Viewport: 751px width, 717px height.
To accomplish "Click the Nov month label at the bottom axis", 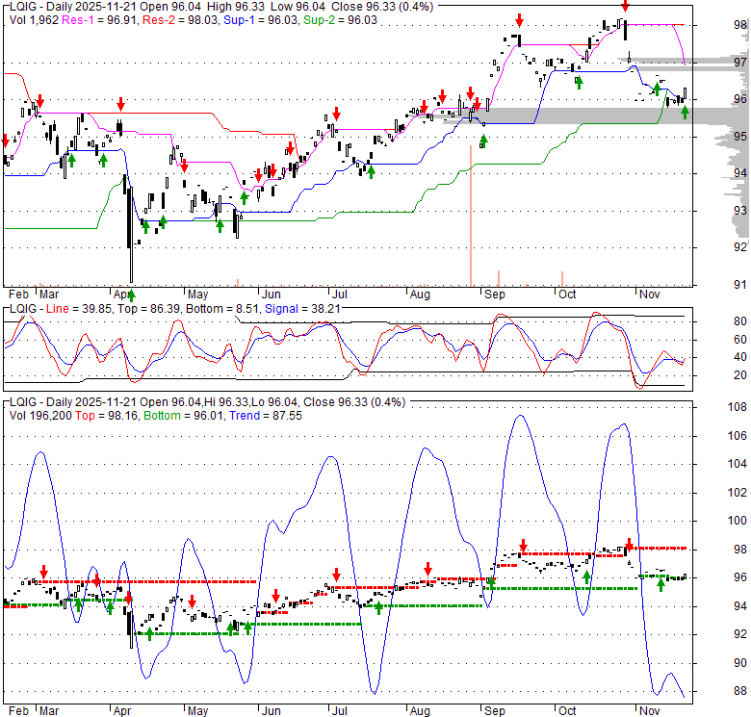I will 649,711.
